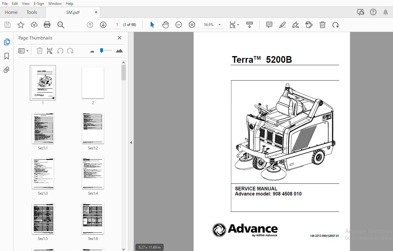
Task: Open the share/chat icon at top right
Action: 360,12
